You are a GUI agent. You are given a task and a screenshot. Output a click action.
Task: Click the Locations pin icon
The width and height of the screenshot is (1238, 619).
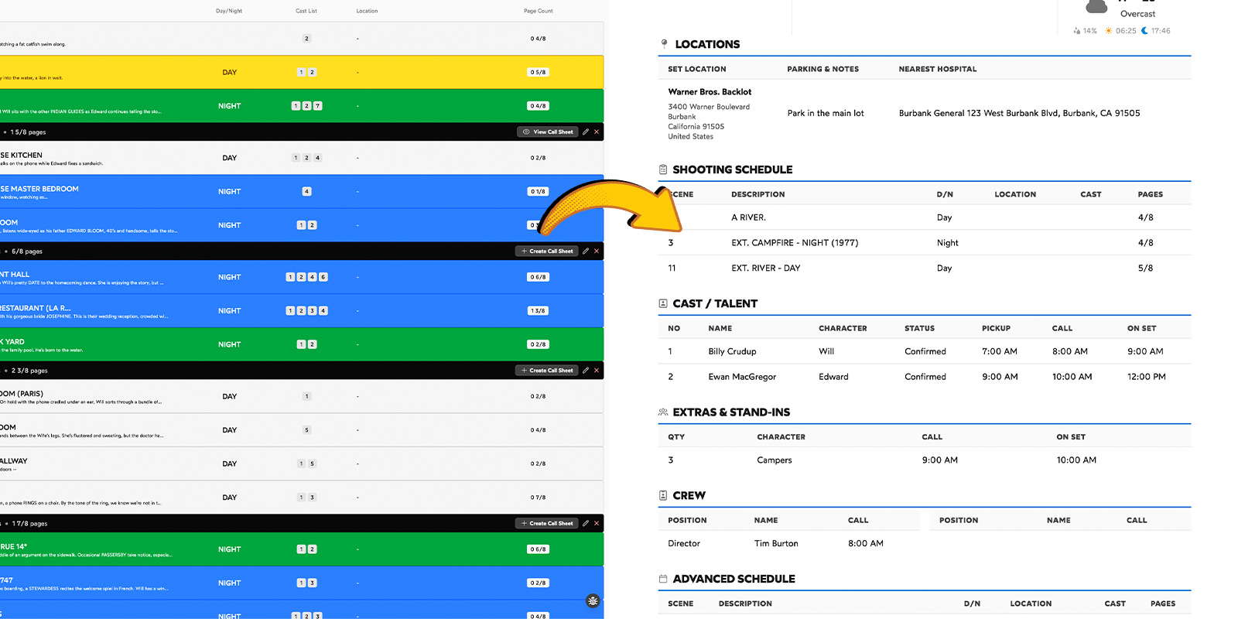664,44
